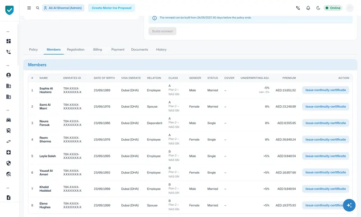361x217 pixels.
Task: Click the Members section heading
Action: (x=37, y=65)
